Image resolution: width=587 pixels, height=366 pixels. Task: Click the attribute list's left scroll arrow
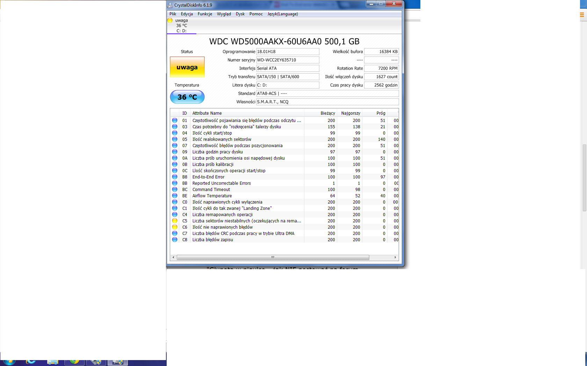click(x=173, y=257)
